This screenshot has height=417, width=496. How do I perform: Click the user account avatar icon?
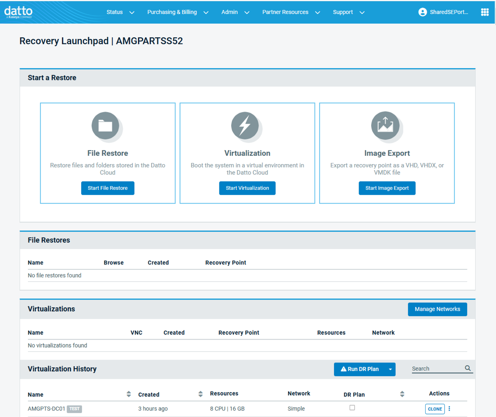pyautogui.click(x=423, y=12)
